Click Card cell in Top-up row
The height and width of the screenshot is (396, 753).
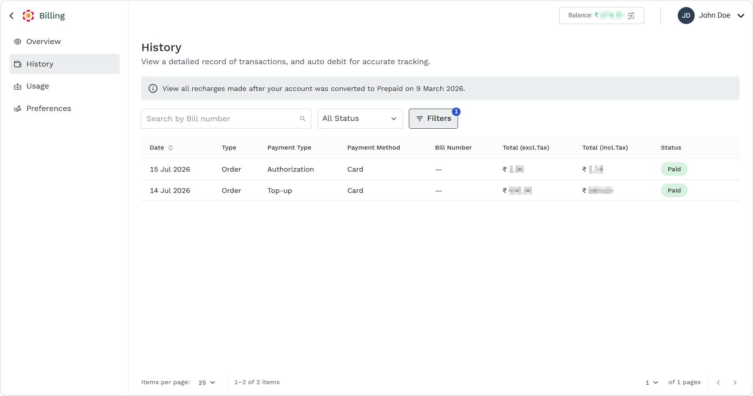[355, 191]
